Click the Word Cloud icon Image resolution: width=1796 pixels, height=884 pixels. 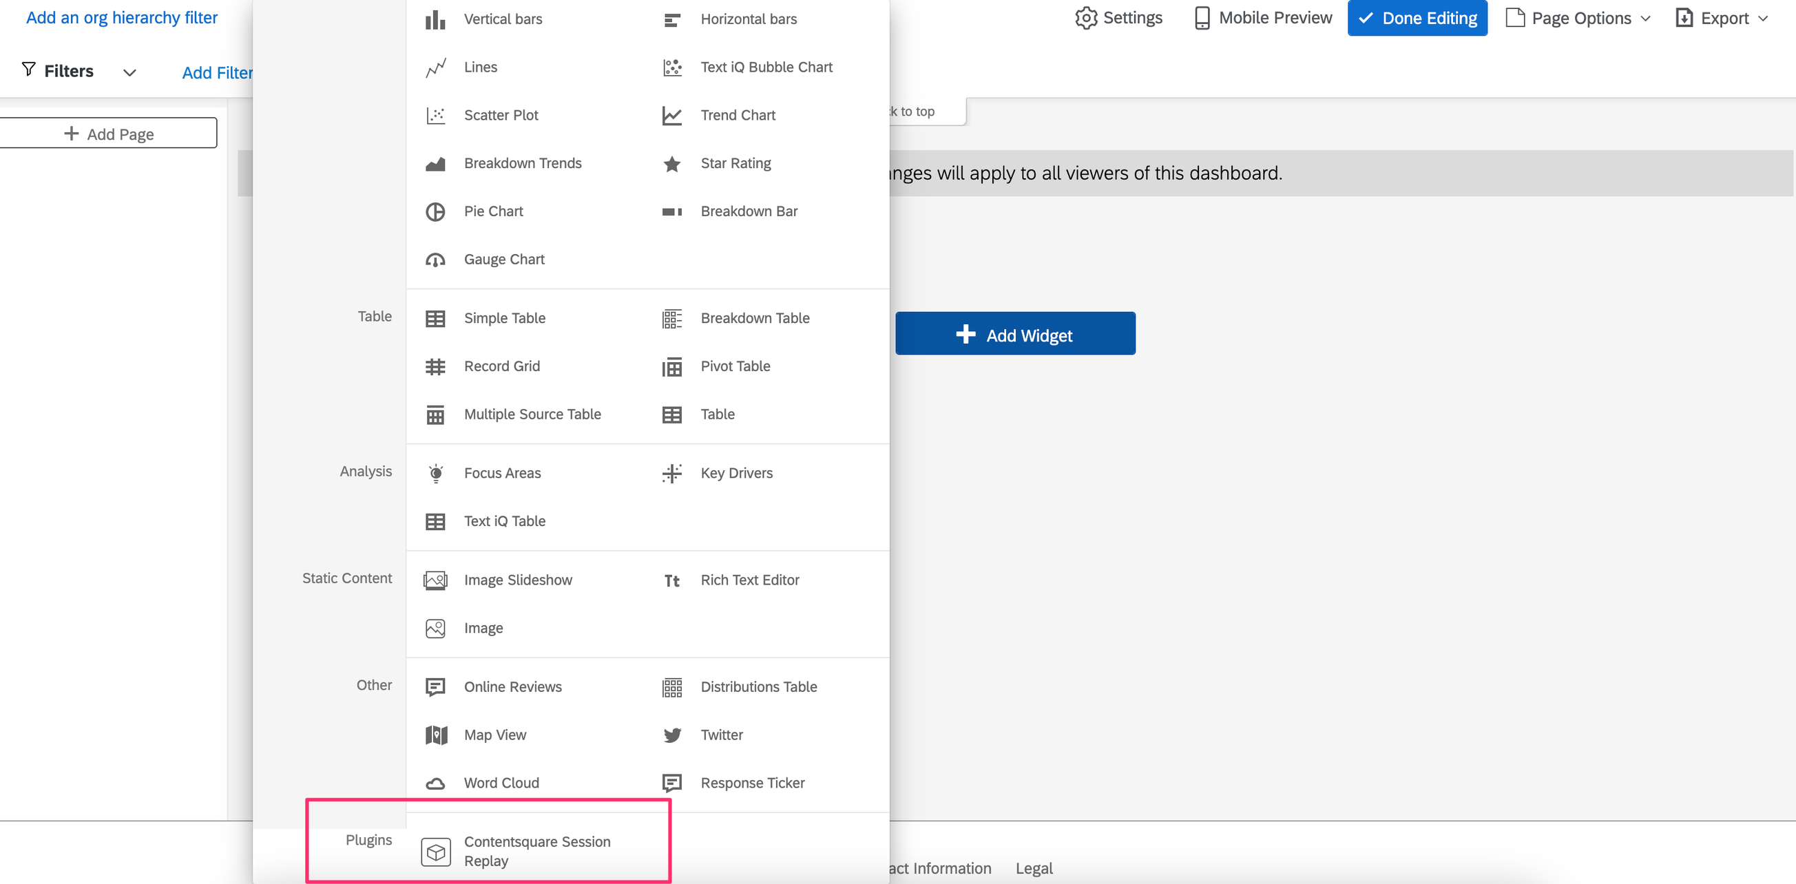click(x=435, y=783)
